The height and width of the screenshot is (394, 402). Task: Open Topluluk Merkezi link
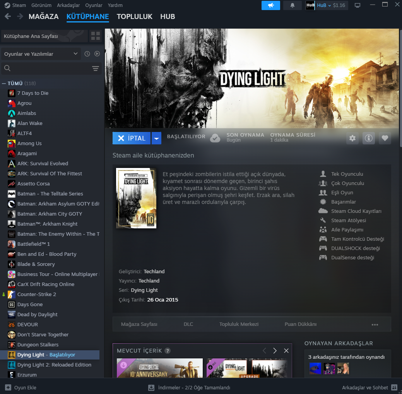coord(239,324)
